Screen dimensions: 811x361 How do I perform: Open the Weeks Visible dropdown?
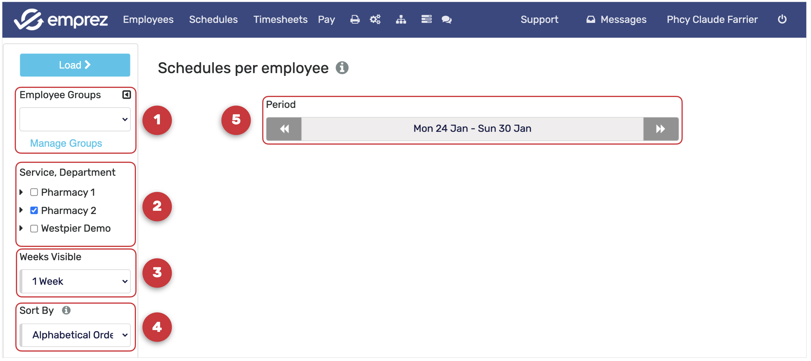point(75,281)
